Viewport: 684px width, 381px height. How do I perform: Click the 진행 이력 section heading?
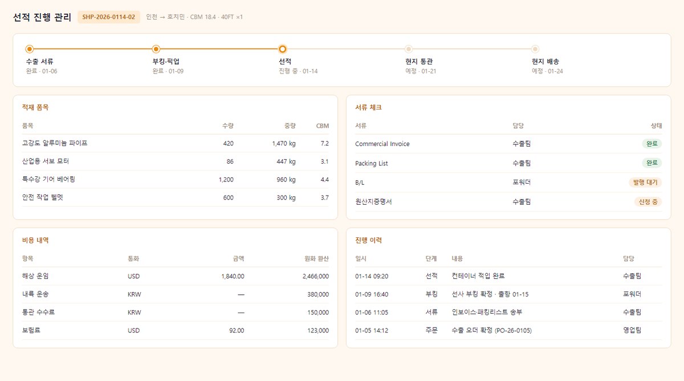pyautogui.click(x=368, y=240)
